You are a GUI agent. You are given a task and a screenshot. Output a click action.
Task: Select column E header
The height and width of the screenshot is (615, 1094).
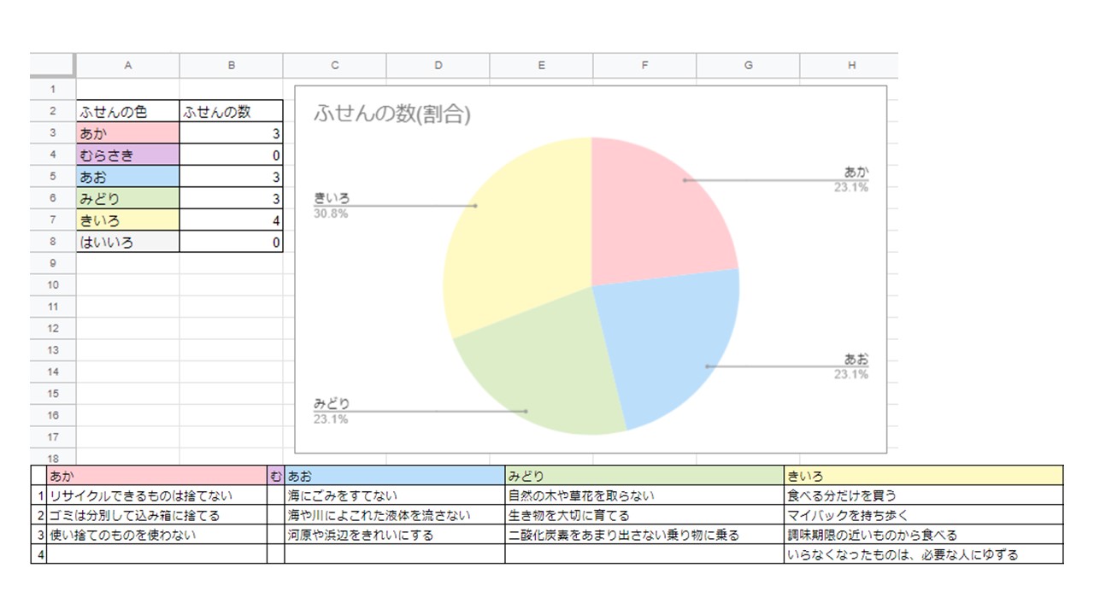541,66
